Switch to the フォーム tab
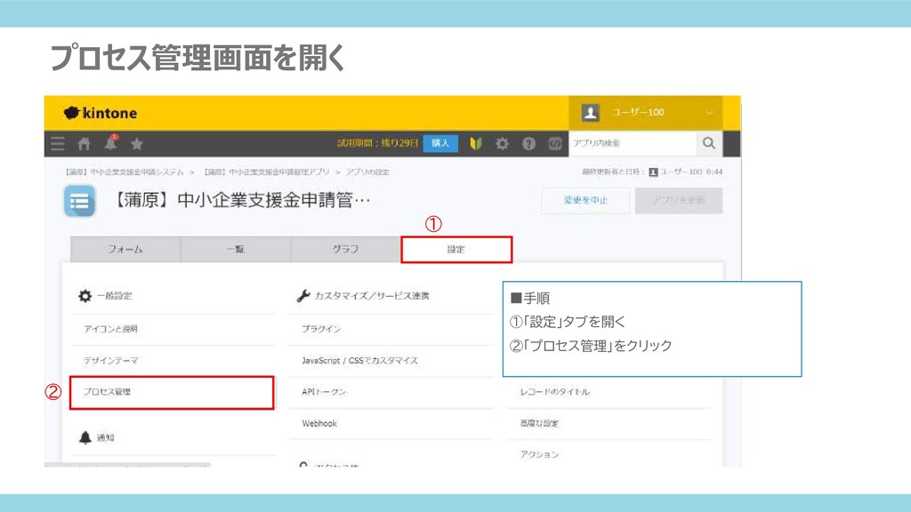Screen dimensions: 911x512 click(125, 249)
